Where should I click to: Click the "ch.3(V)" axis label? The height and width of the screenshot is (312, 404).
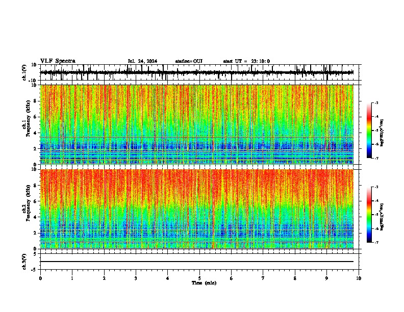[x=24, y=262]
